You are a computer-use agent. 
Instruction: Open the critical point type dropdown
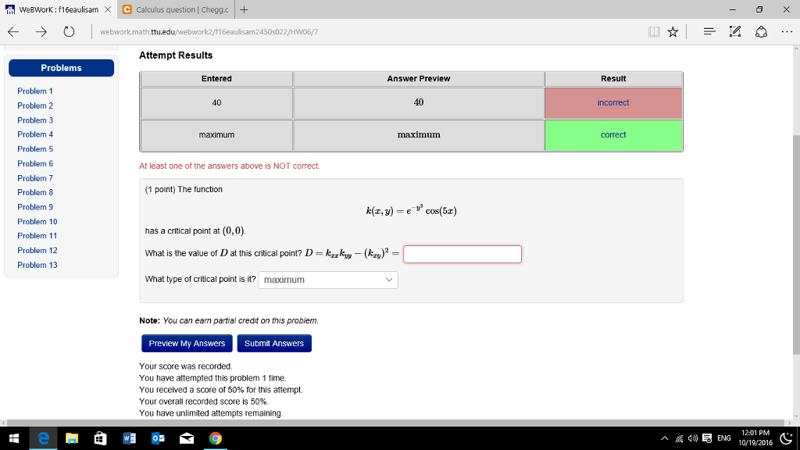pyautogui.click(x=329, y=280)
